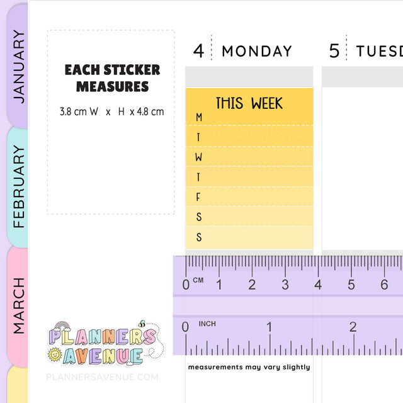Visit the plannersavenue.com link
Screen dimensions: 403x403
102,377
